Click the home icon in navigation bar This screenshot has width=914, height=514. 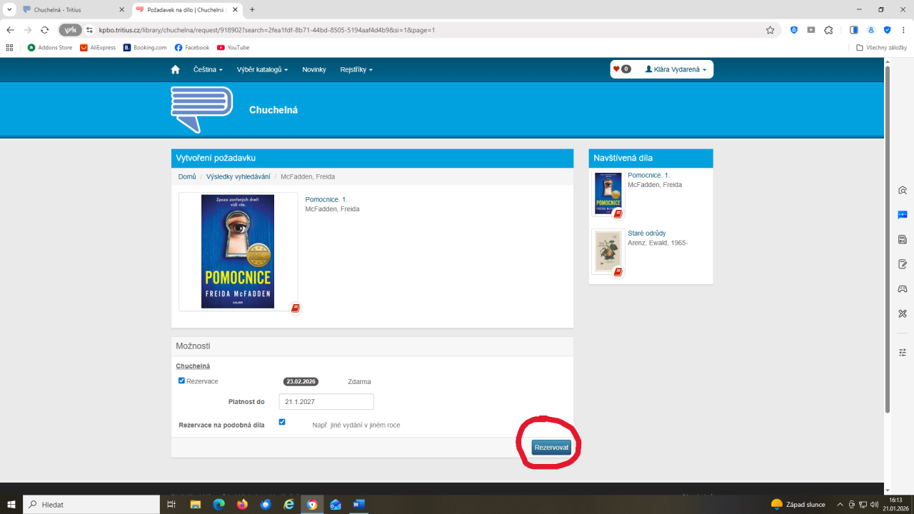[x=175, y=69]
